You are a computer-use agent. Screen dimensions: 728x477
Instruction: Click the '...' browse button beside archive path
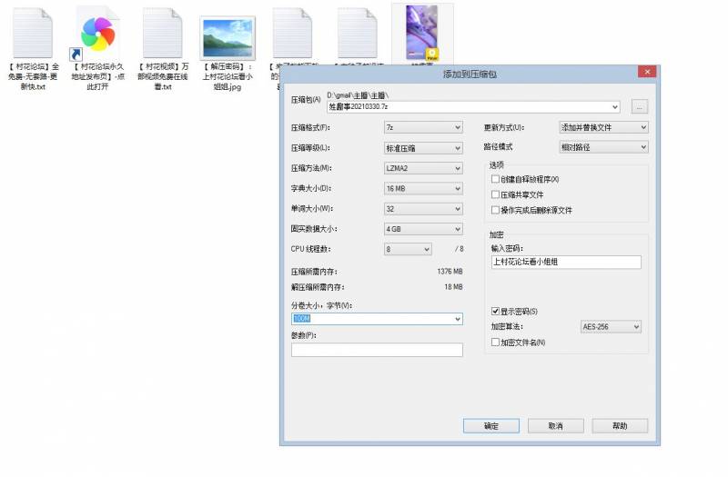point(640,106)
